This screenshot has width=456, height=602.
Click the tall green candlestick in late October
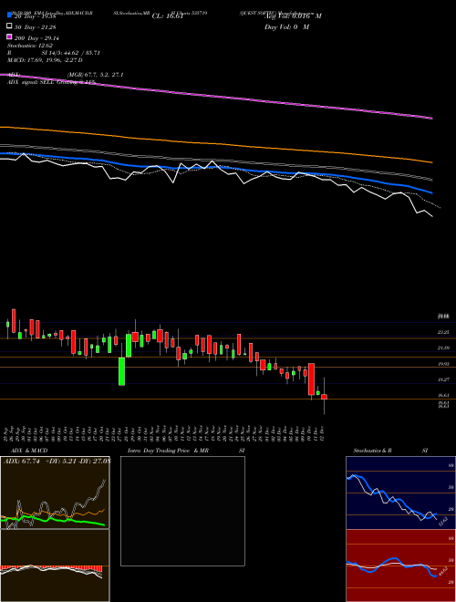point(121,371)
